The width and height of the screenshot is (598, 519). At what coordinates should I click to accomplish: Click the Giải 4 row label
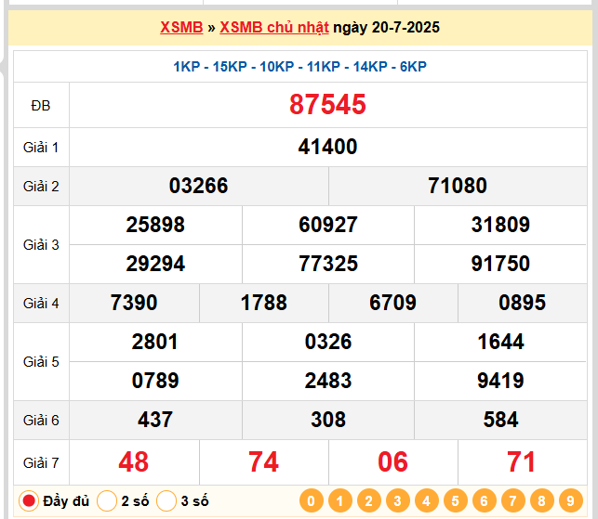pyautogui.click(x=41, y=304)
